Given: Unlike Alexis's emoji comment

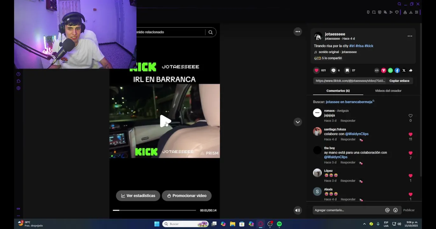Looking at the screenshot, I should (410, 194).
